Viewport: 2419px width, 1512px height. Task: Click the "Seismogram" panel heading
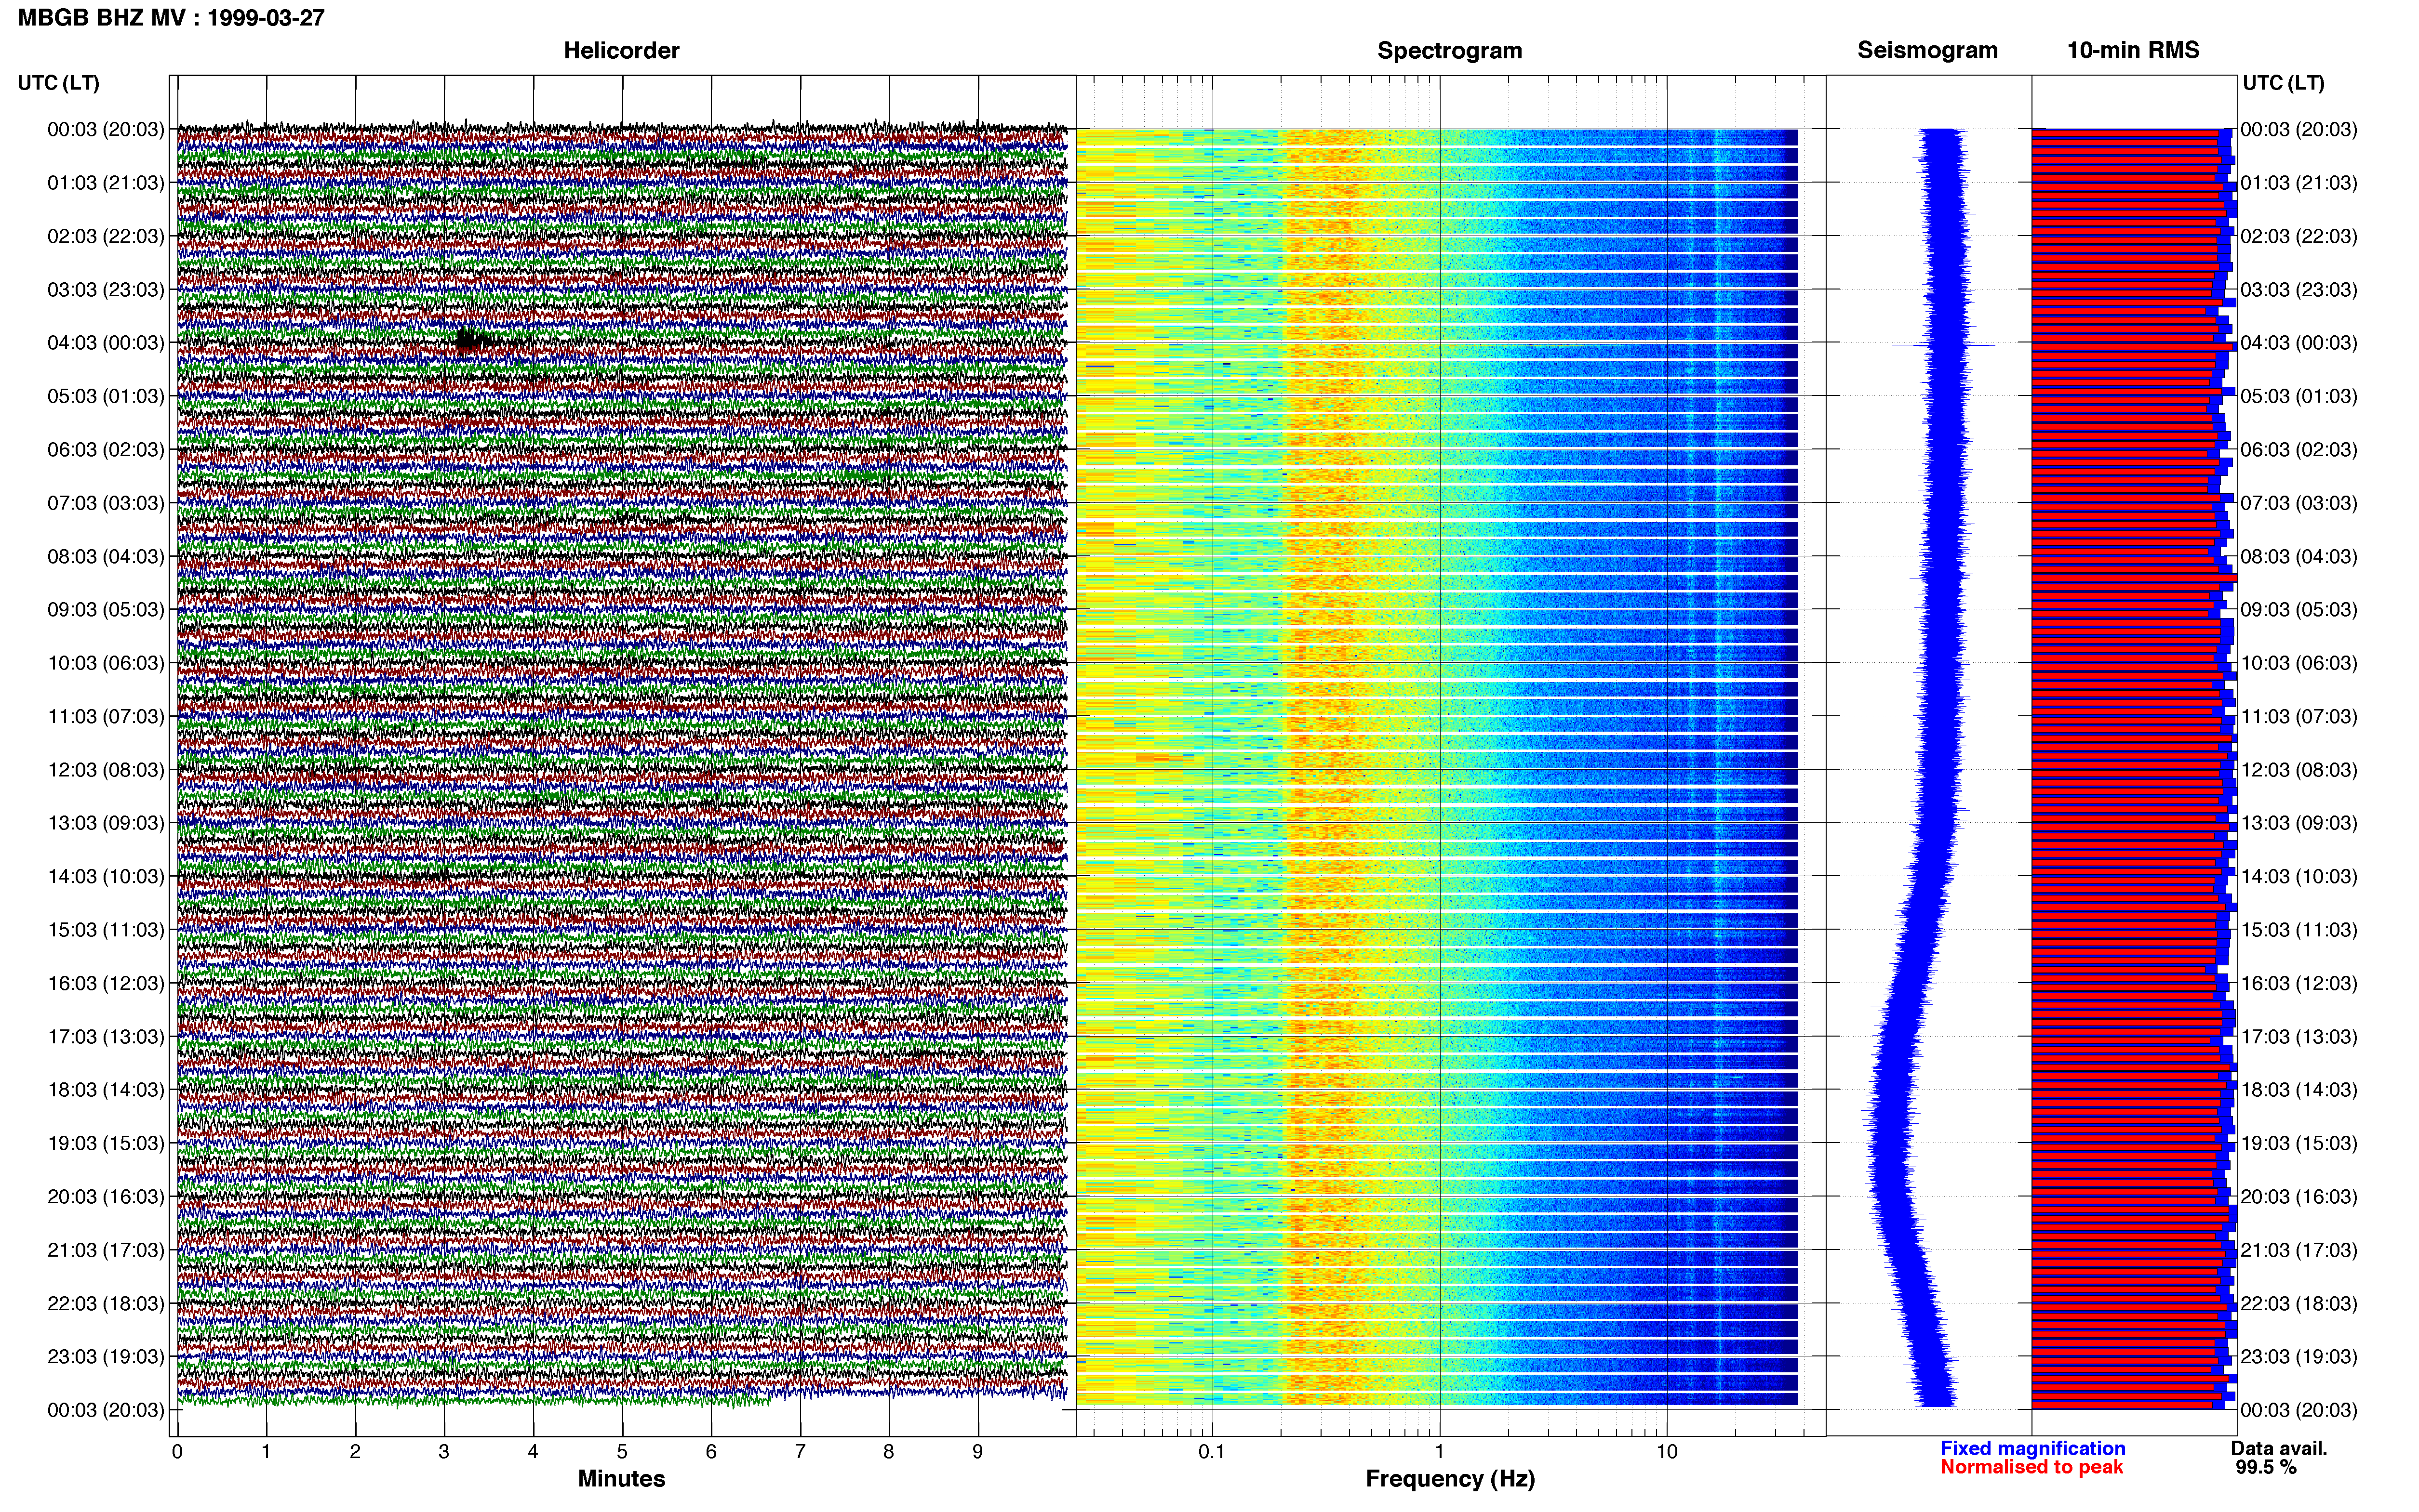click(x=1928, y=50)
